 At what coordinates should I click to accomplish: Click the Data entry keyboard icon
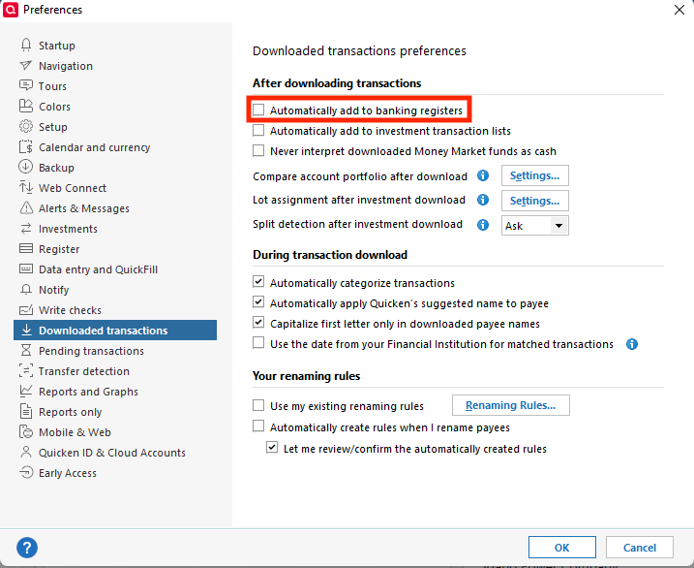point(26,268)
